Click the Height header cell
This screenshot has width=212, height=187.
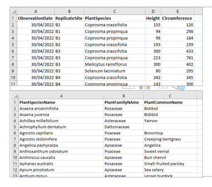pyautogui.click(x=153, y=18)
